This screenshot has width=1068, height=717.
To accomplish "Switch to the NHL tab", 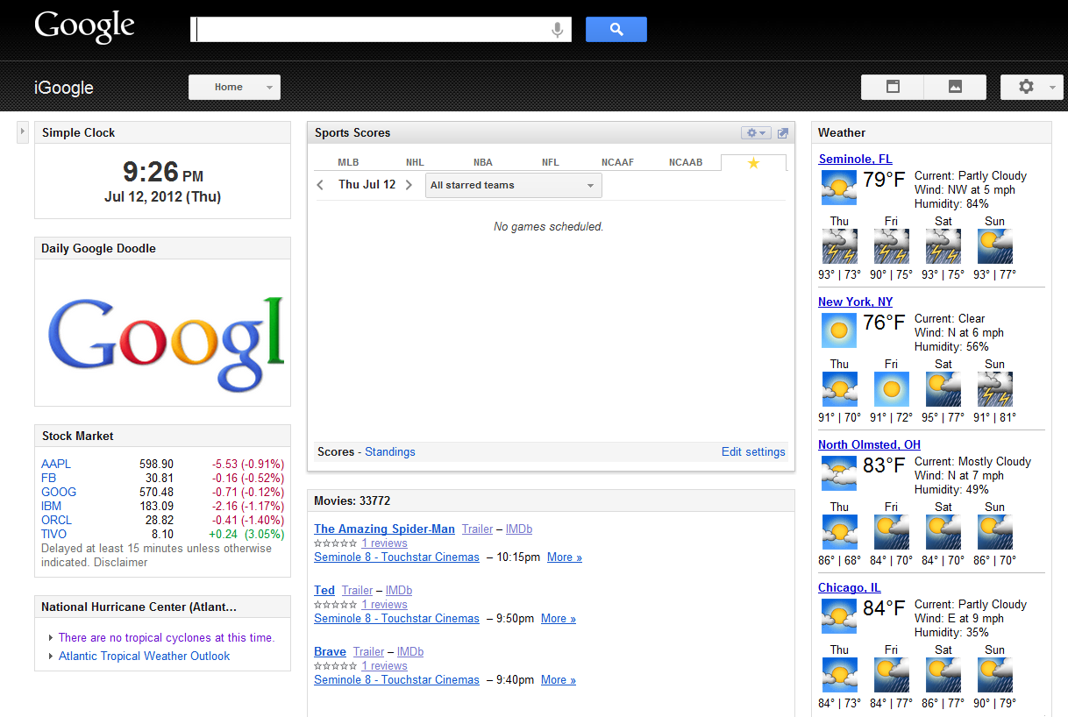I will tap(415, 162).
